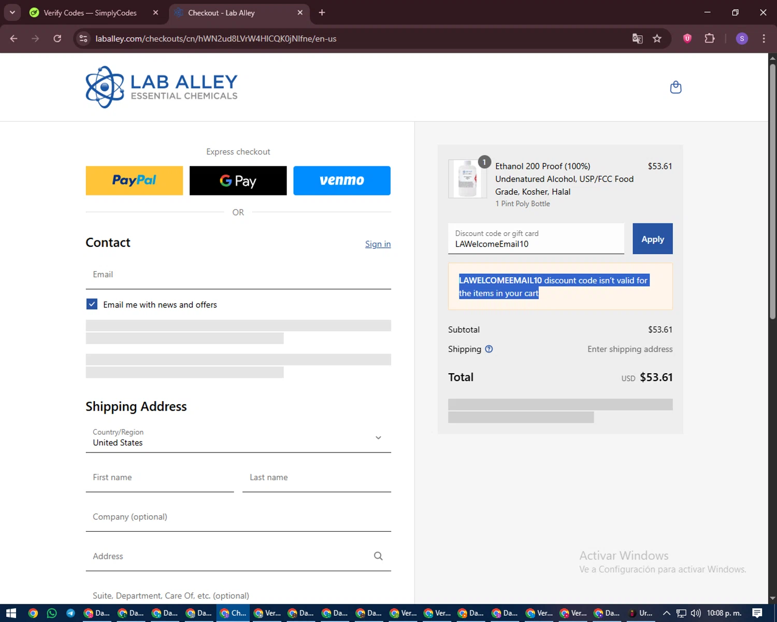This screenshot has width=777, height=622.
Task: Open the pinned Chrome icon next to Start
Action: 33,613
